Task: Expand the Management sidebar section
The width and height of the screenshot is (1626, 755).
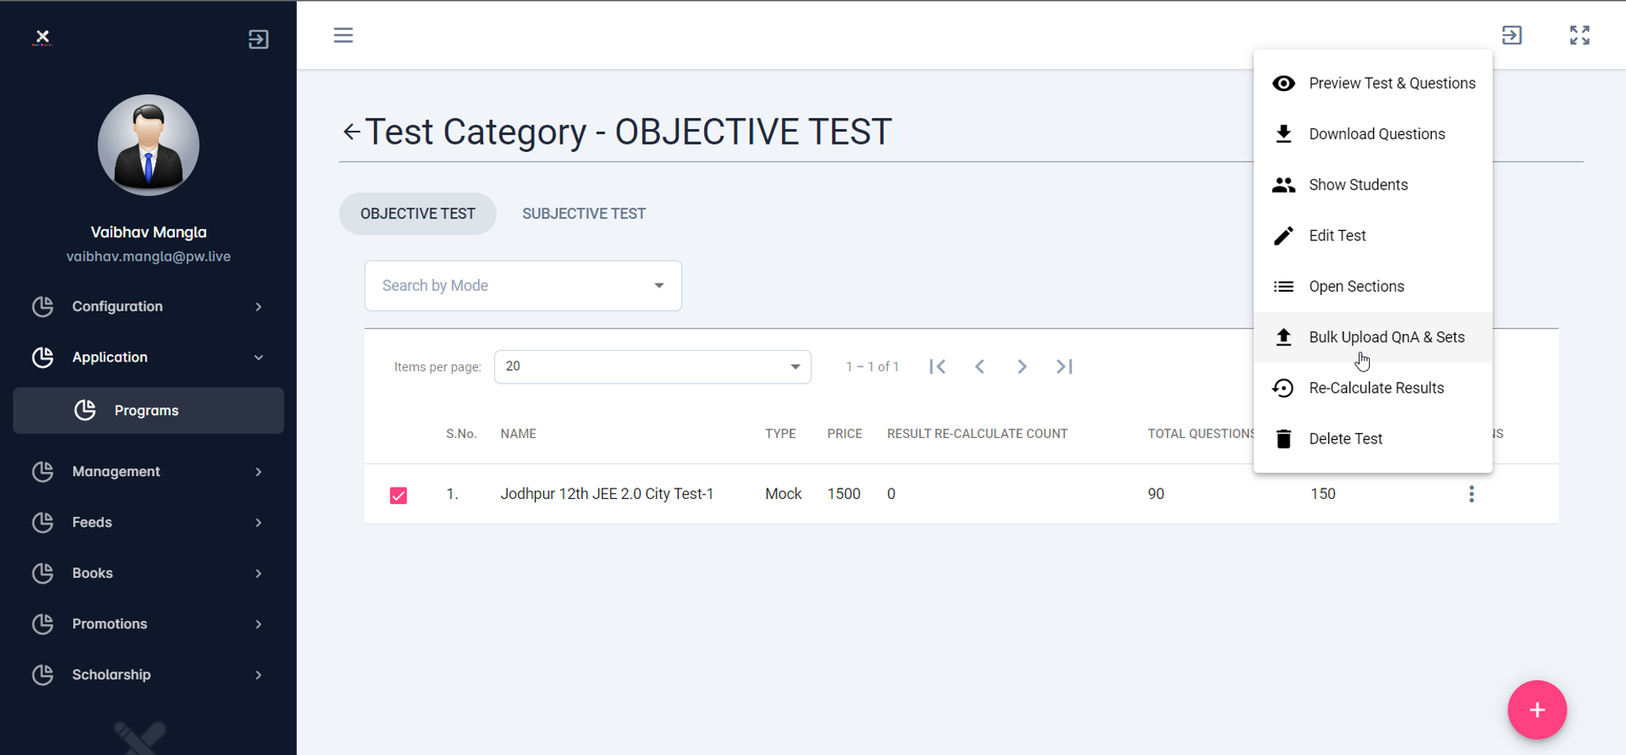Action: click(x=148, y=471)
